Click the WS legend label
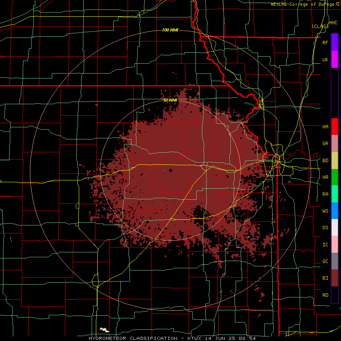 (x=325, y=211)
